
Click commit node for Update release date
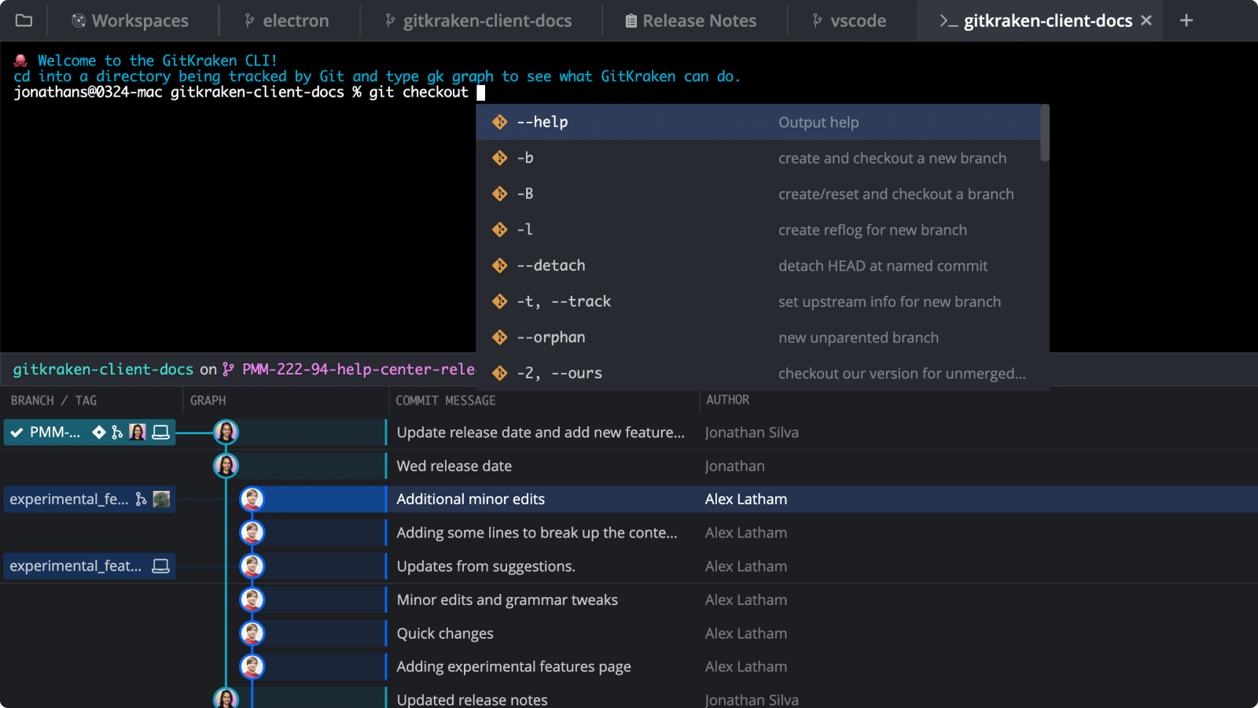[226, 432]
